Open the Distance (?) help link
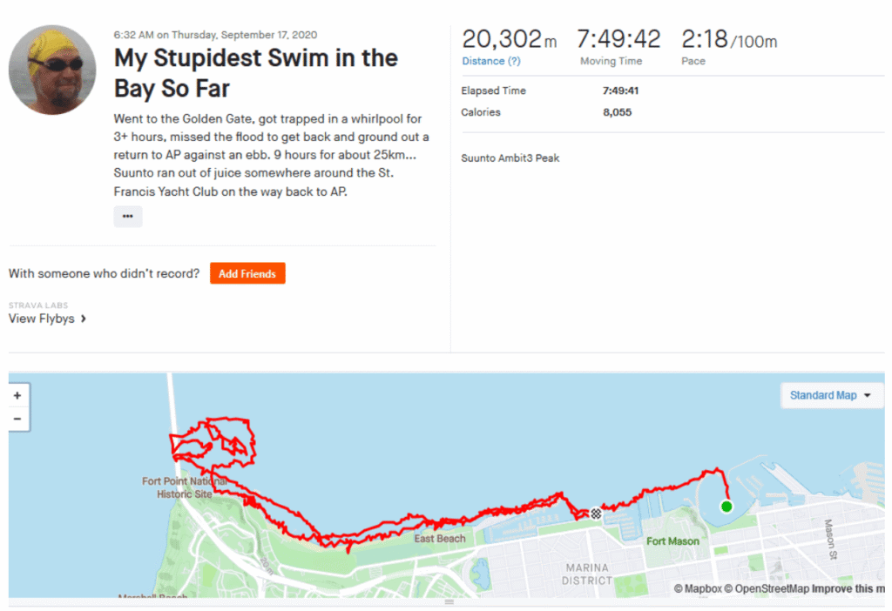 point(491,61)
